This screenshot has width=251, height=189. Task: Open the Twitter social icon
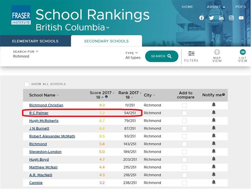(x=212, y=18)
